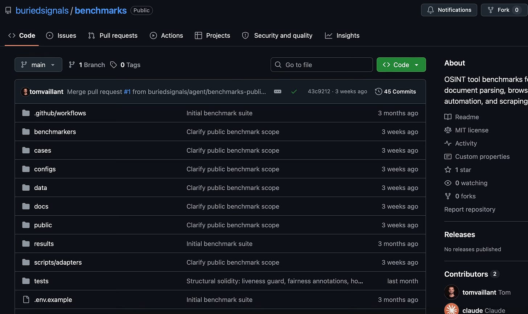Focus the Go to file search field
Viewport: 528px width, 314px height.
[x=322, y=65]
